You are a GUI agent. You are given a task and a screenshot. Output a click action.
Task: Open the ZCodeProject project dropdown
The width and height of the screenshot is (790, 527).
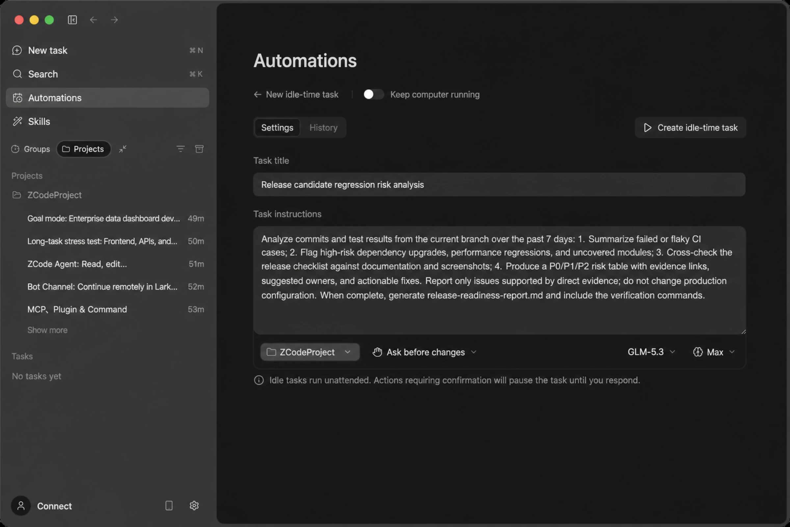point(310,352)
